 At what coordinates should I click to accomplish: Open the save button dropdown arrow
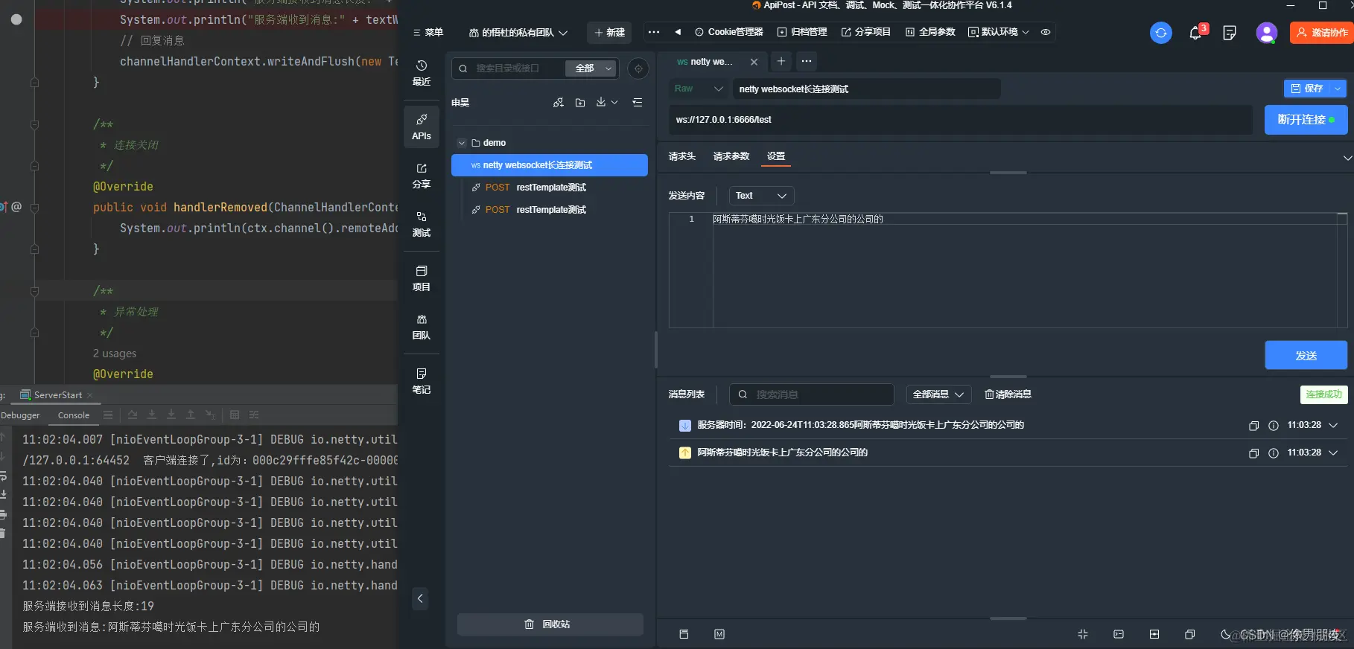[x=1338, y=89]
